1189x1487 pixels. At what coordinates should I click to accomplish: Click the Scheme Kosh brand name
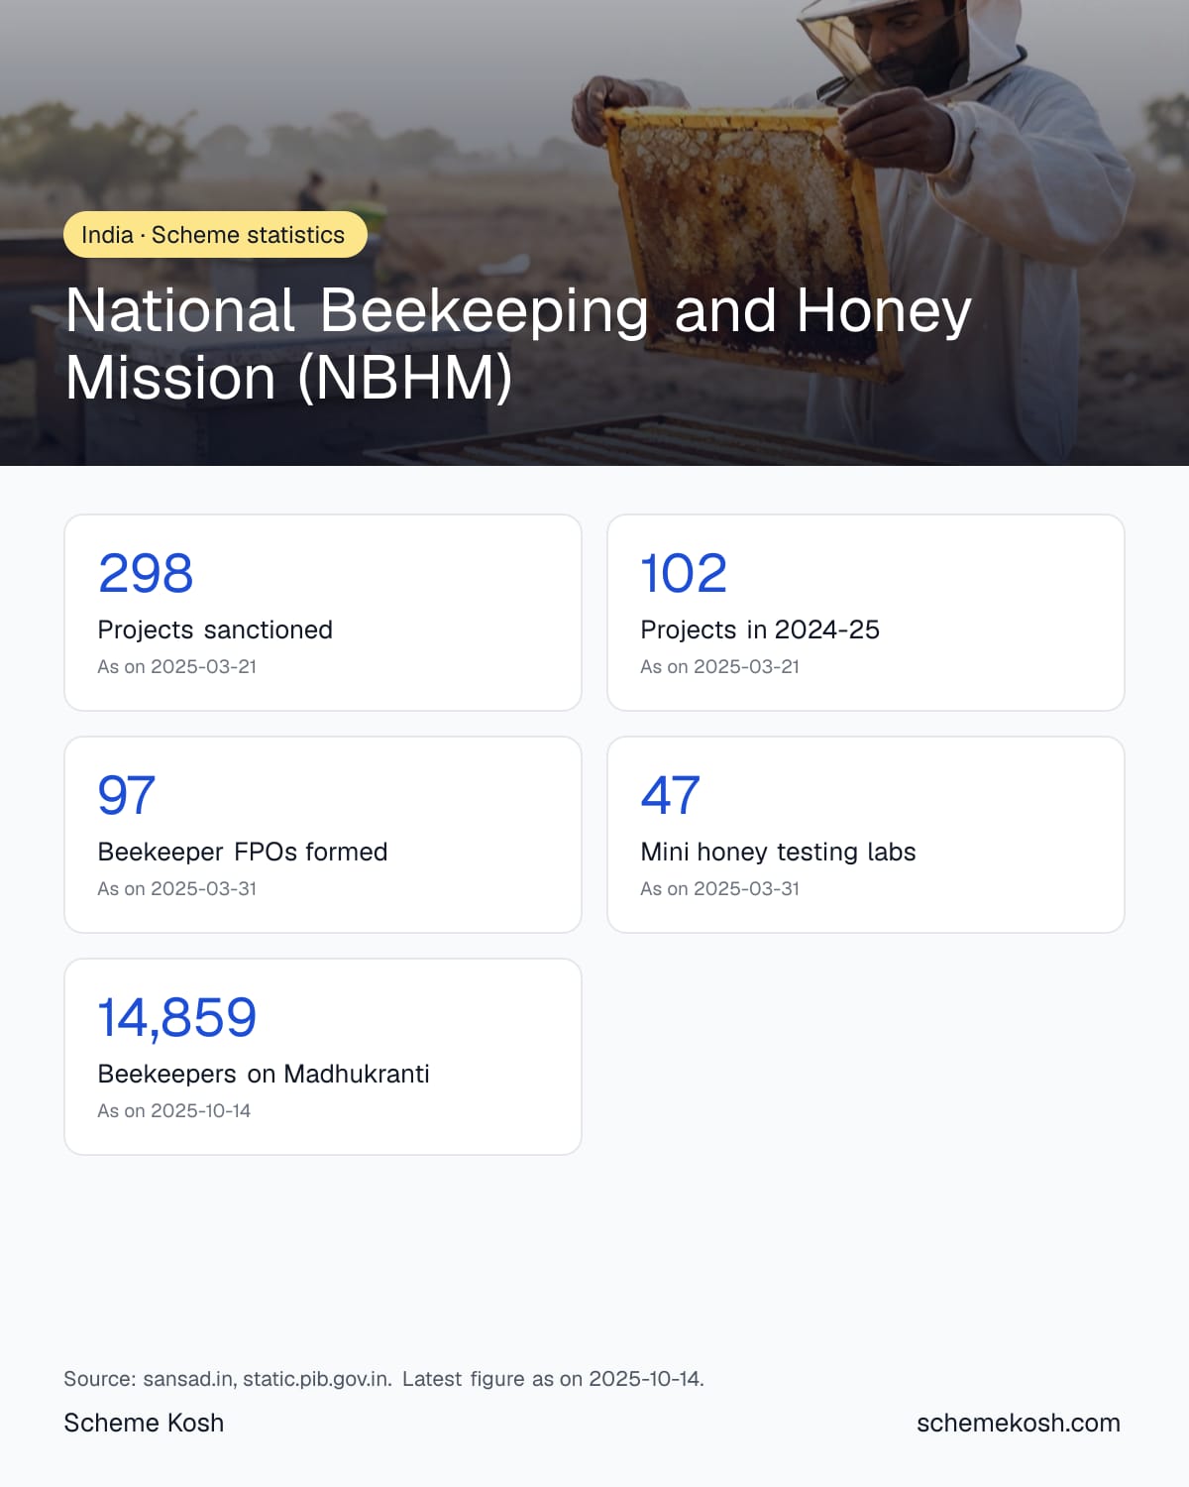[x=144, y=1423]
